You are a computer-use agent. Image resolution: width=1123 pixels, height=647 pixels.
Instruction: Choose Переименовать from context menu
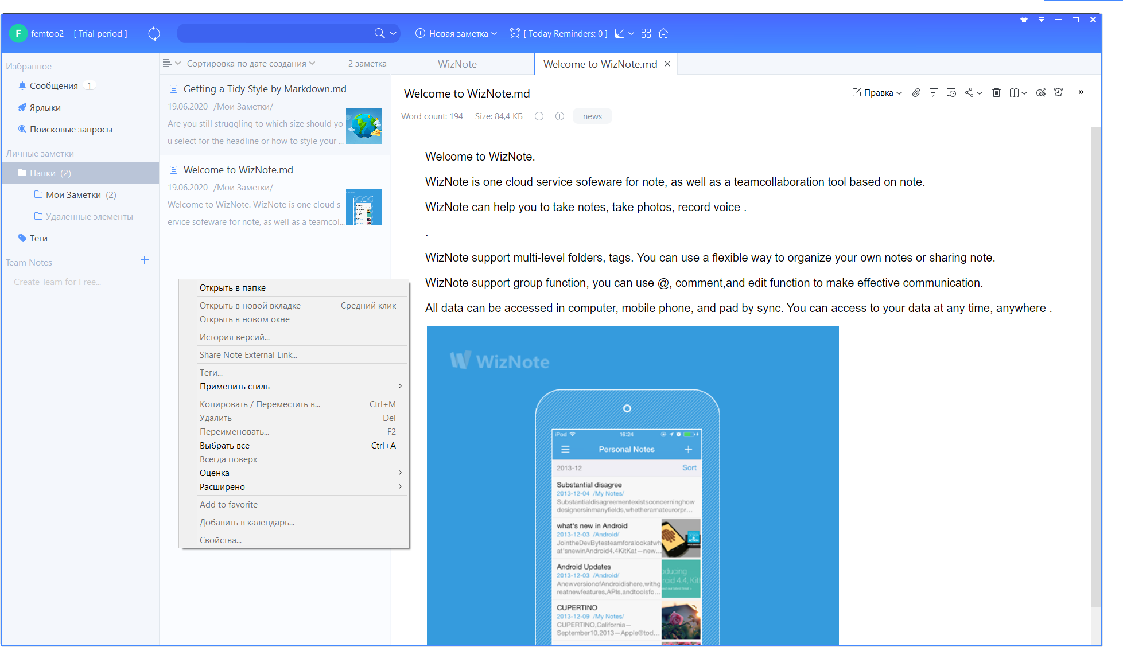294,432
